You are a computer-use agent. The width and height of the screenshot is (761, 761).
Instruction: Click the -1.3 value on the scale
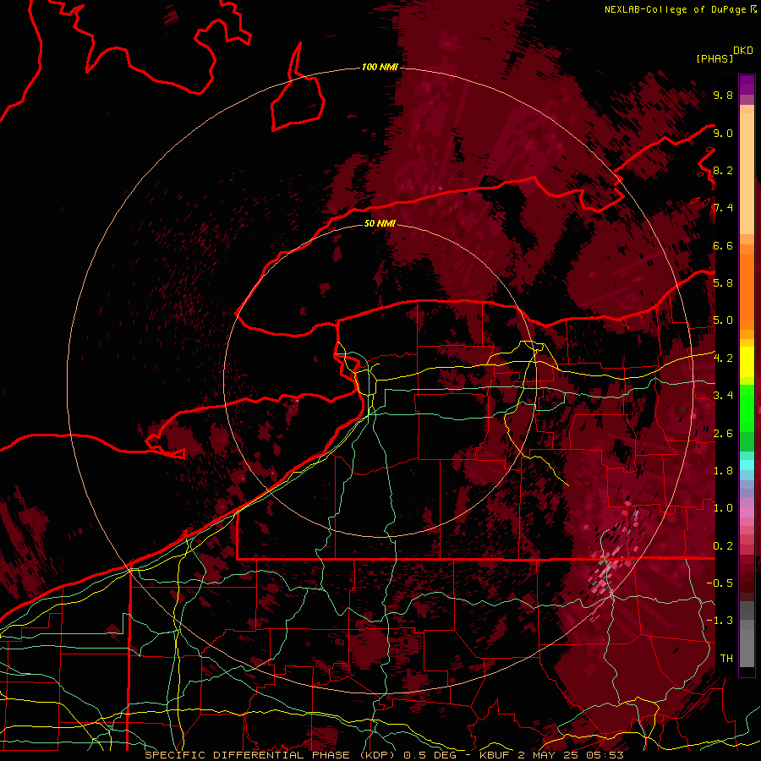720,621
